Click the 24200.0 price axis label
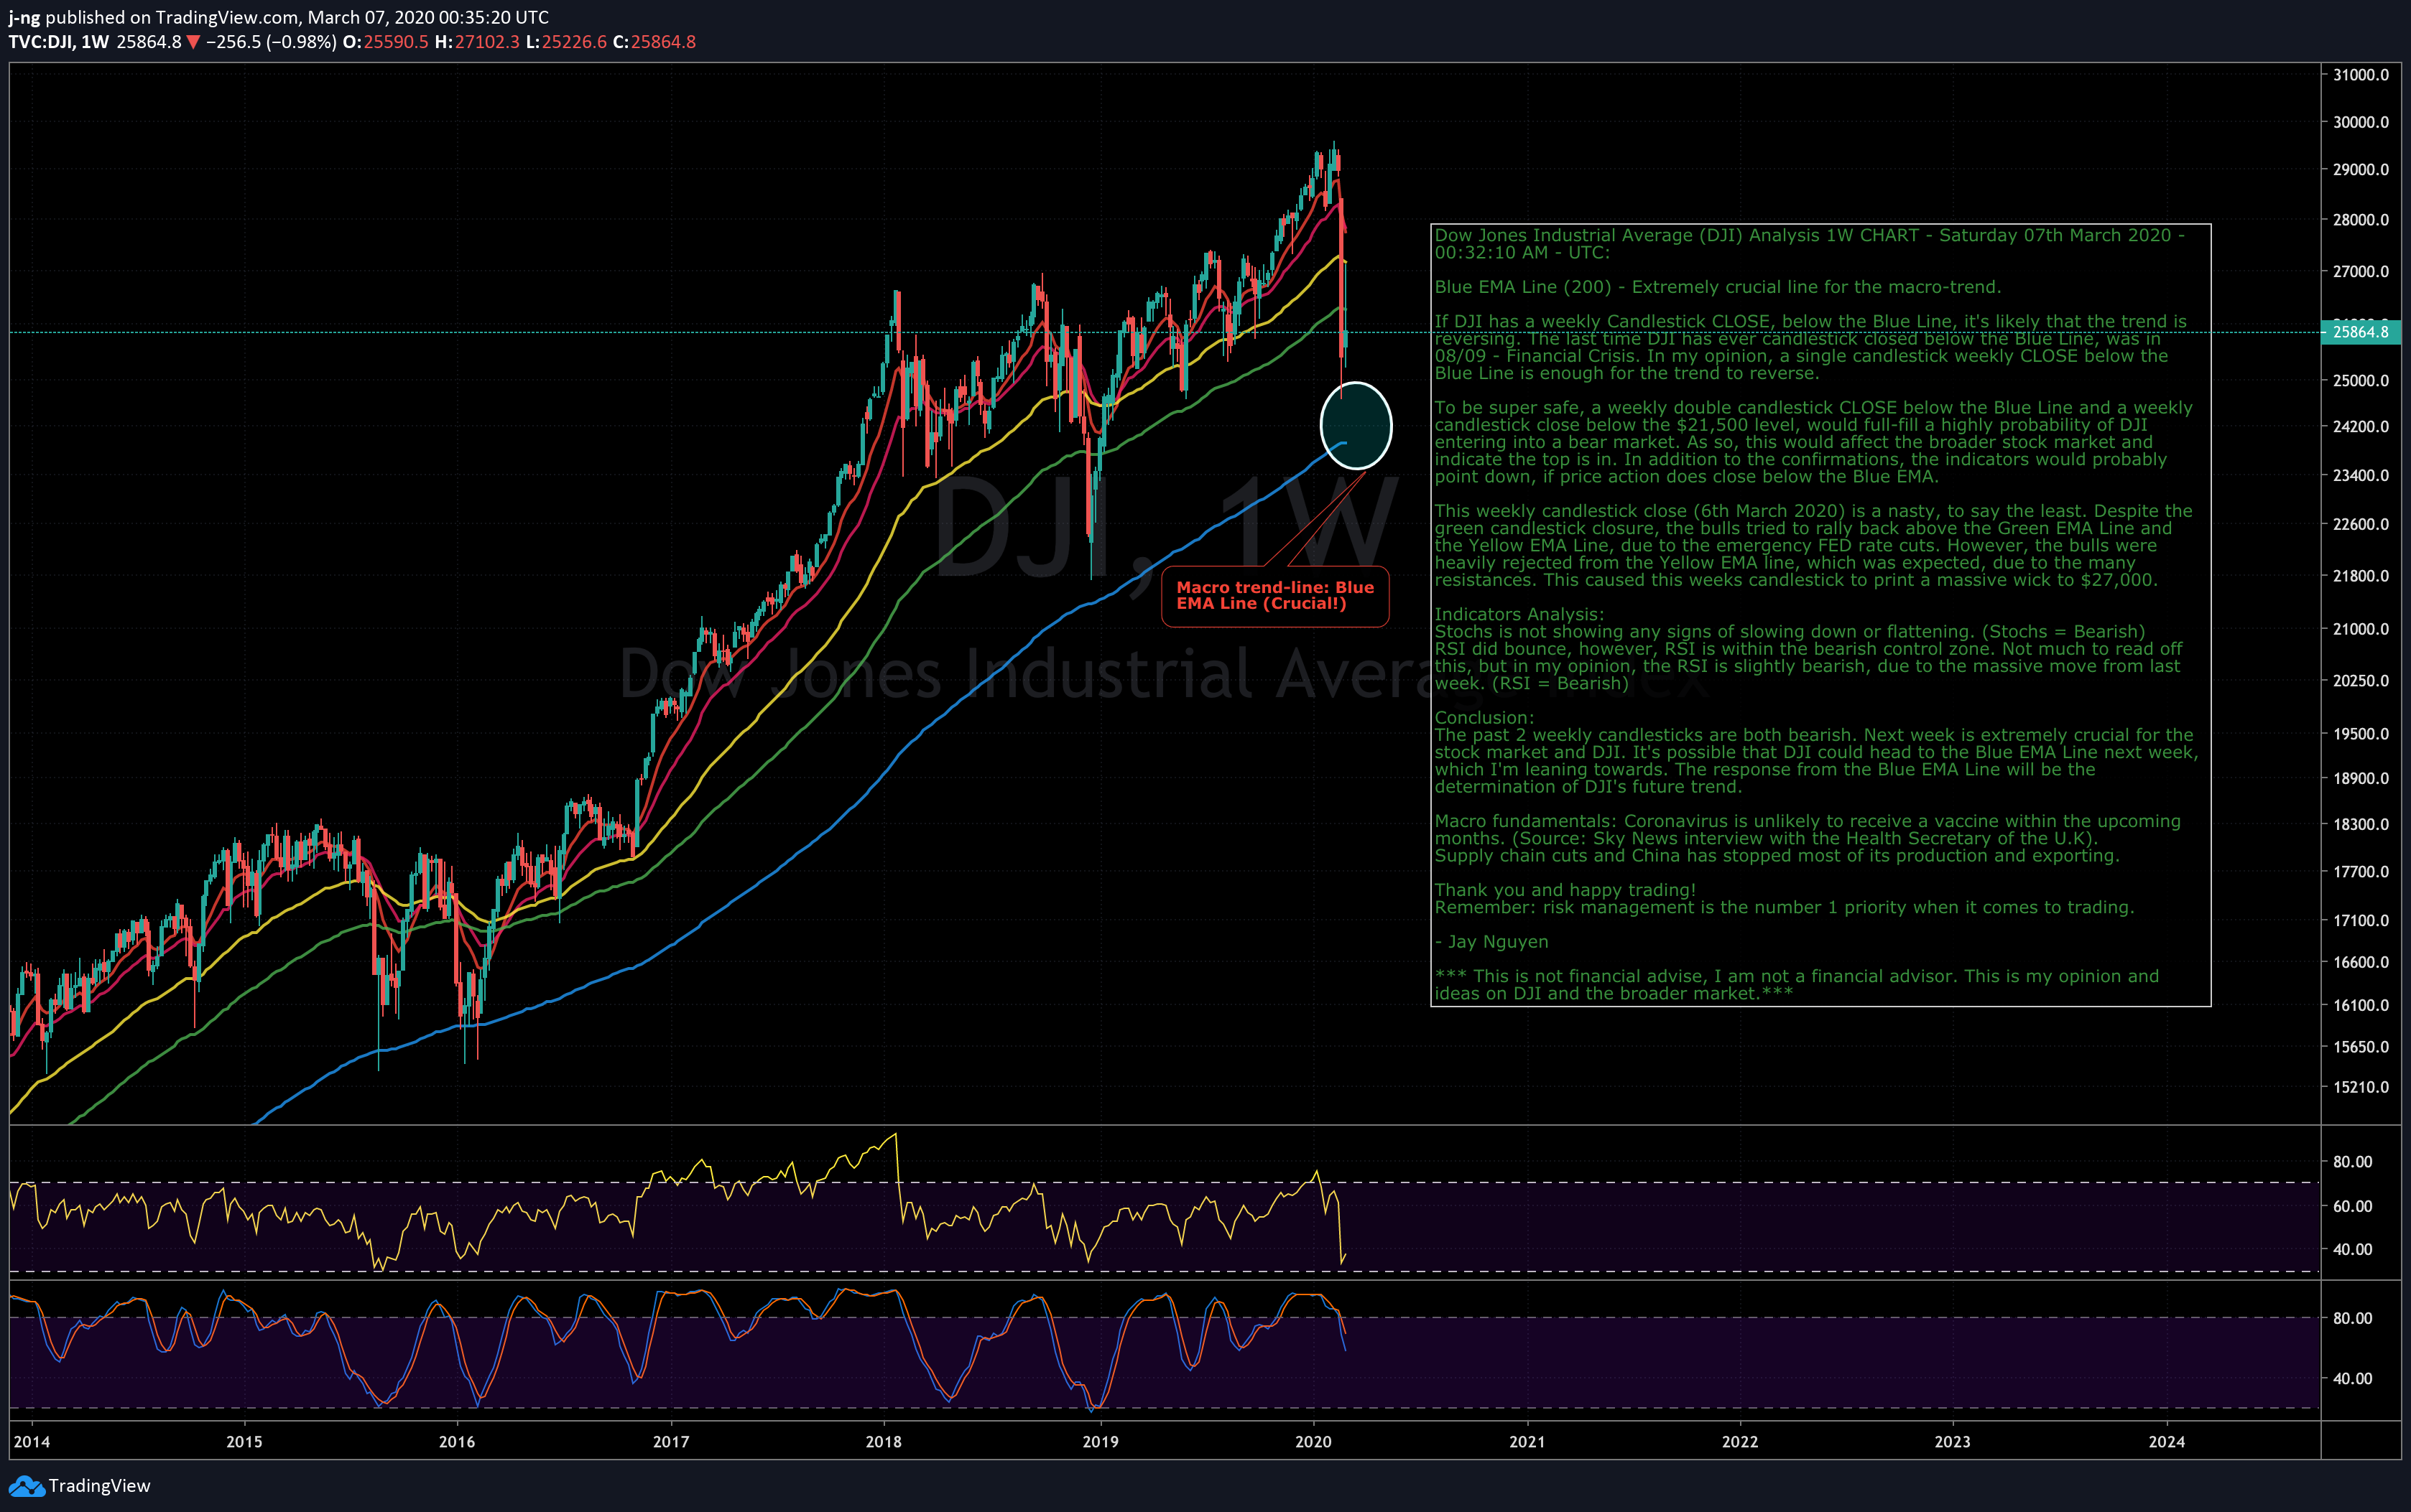The height and width of the screenshot is (1512, 2411). coord(2361,426)
